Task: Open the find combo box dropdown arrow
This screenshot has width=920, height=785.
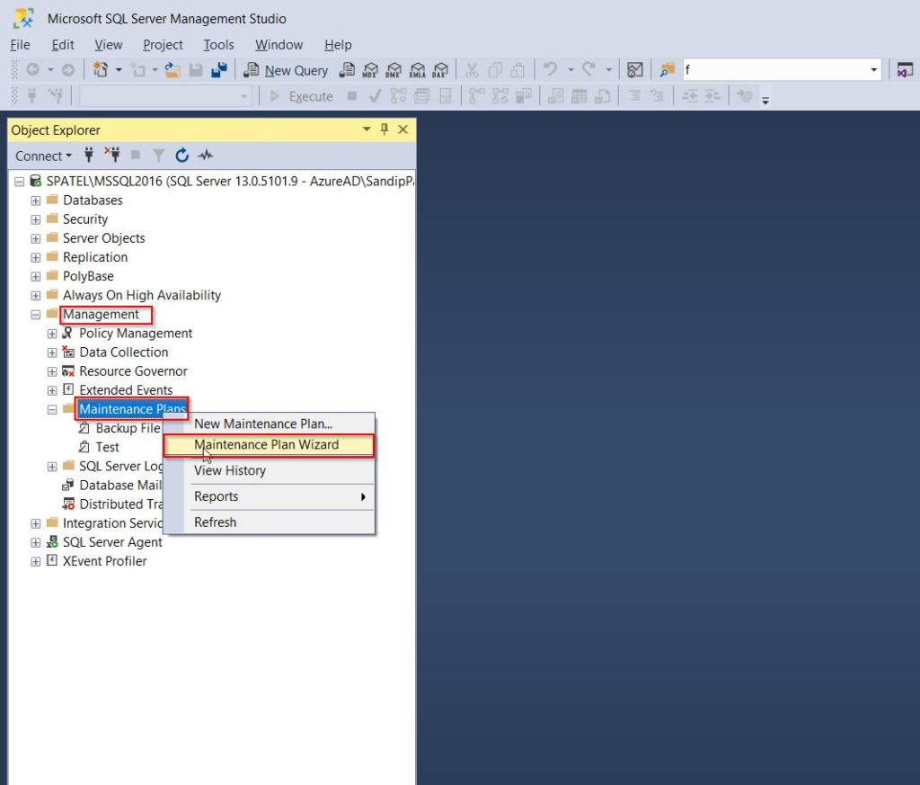Action: click(873, 70)
